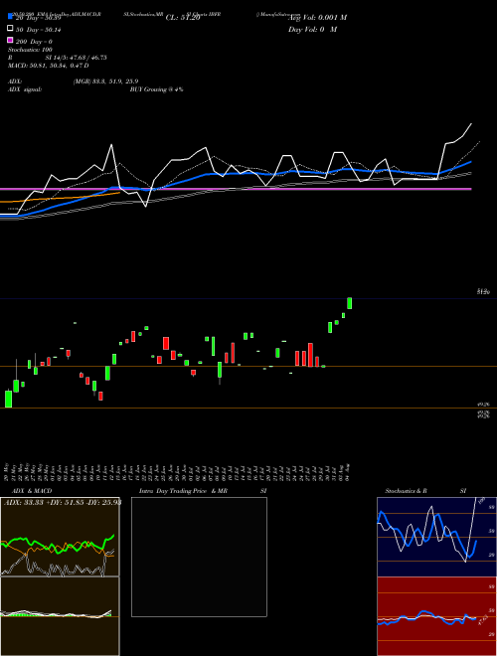The image size is (497, 656).
Task: Click the BUY Growing @ 4% signal text
Action: point(156,89)
